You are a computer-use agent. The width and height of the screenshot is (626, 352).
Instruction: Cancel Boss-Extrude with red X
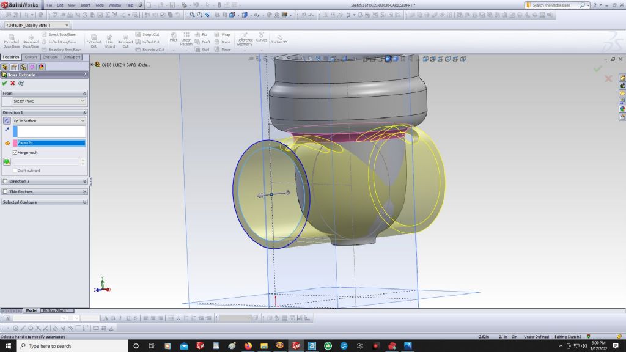click(x=13, y=83)
